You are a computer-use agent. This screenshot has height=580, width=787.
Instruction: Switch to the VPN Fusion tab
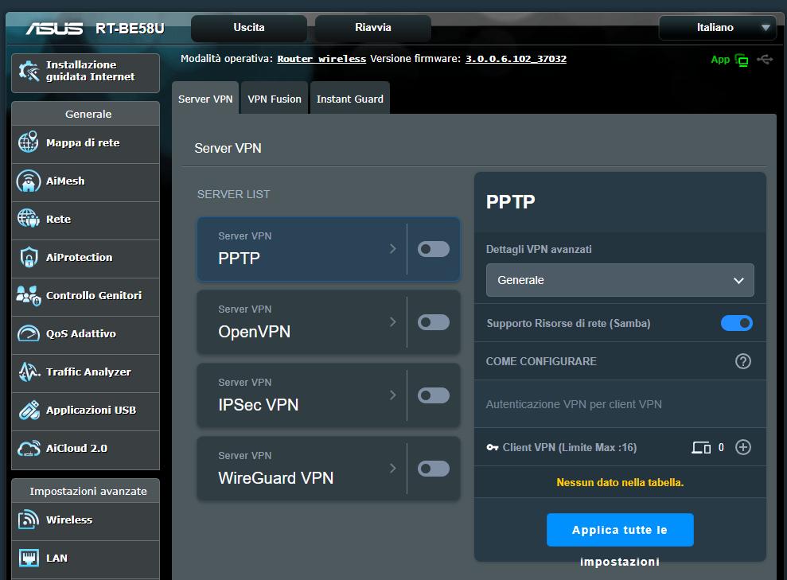click(x=275, y=99)
